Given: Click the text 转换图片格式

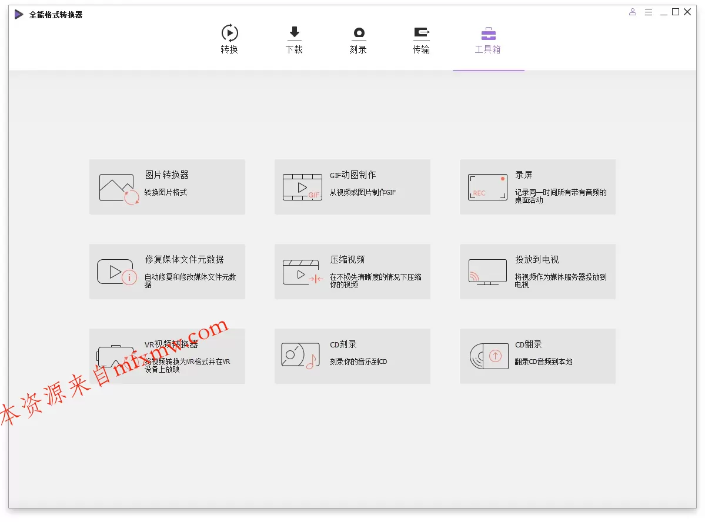Looking at the screenshot, I should [165, 192].
